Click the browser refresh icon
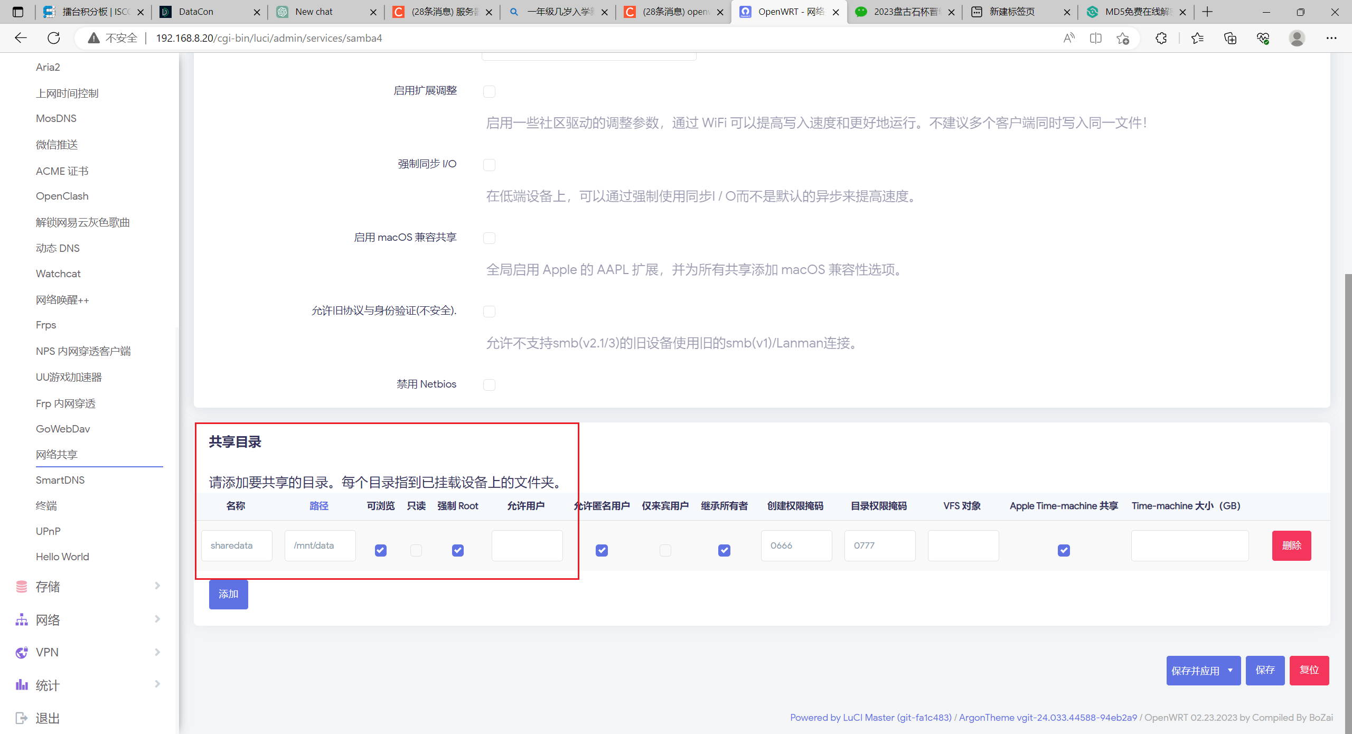The image size is (1352, 734). tap(53, 38)
